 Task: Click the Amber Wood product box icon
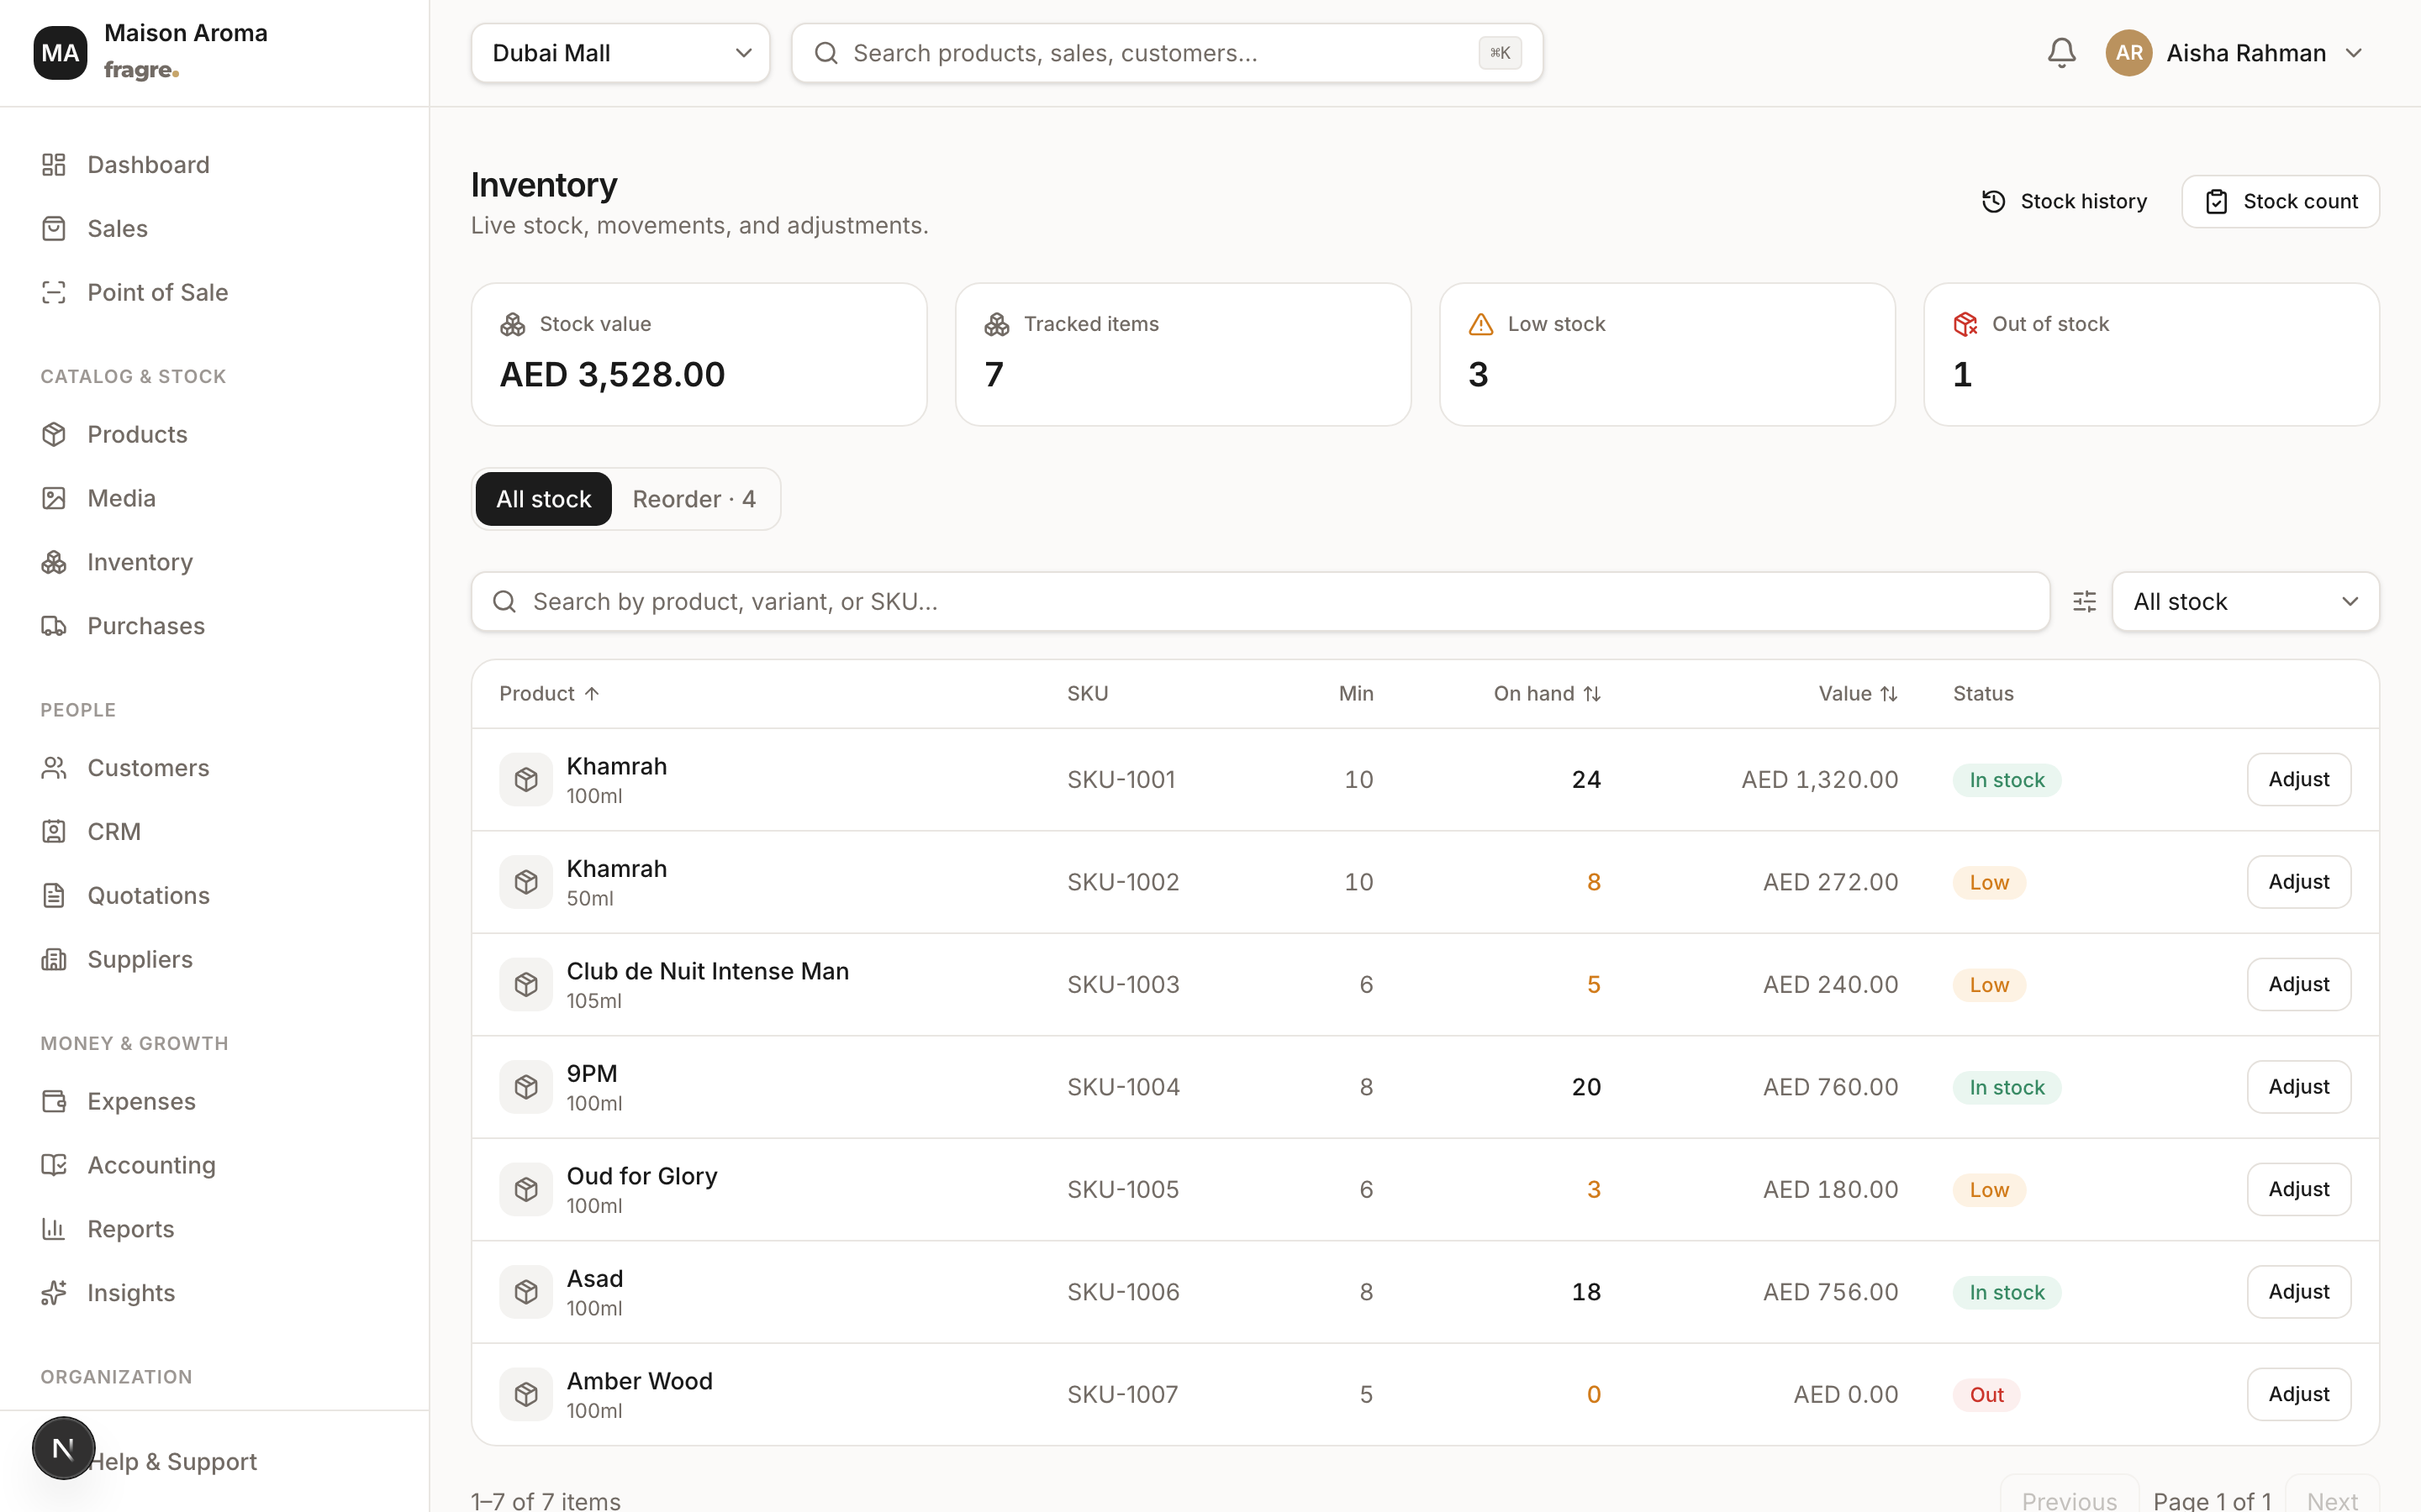click(x=526, y=1394)
